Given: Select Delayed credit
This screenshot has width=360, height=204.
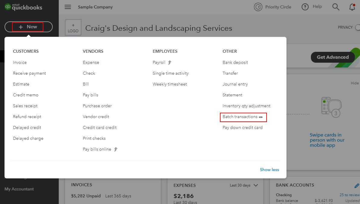Looking at the screenshot, I should point(27,127).
